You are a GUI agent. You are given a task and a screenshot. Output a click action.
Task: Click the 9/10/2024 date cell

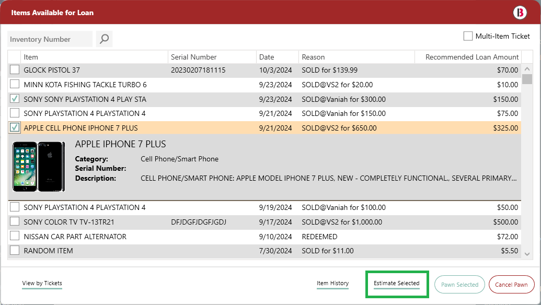(275, 237)
